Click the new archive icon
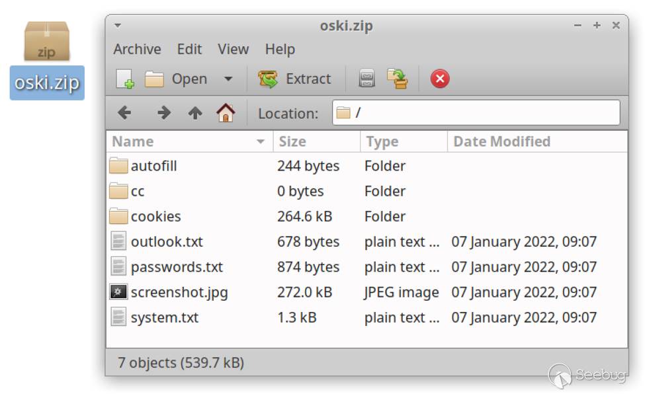This screenshot has height=394, width=645. [125, 79]
